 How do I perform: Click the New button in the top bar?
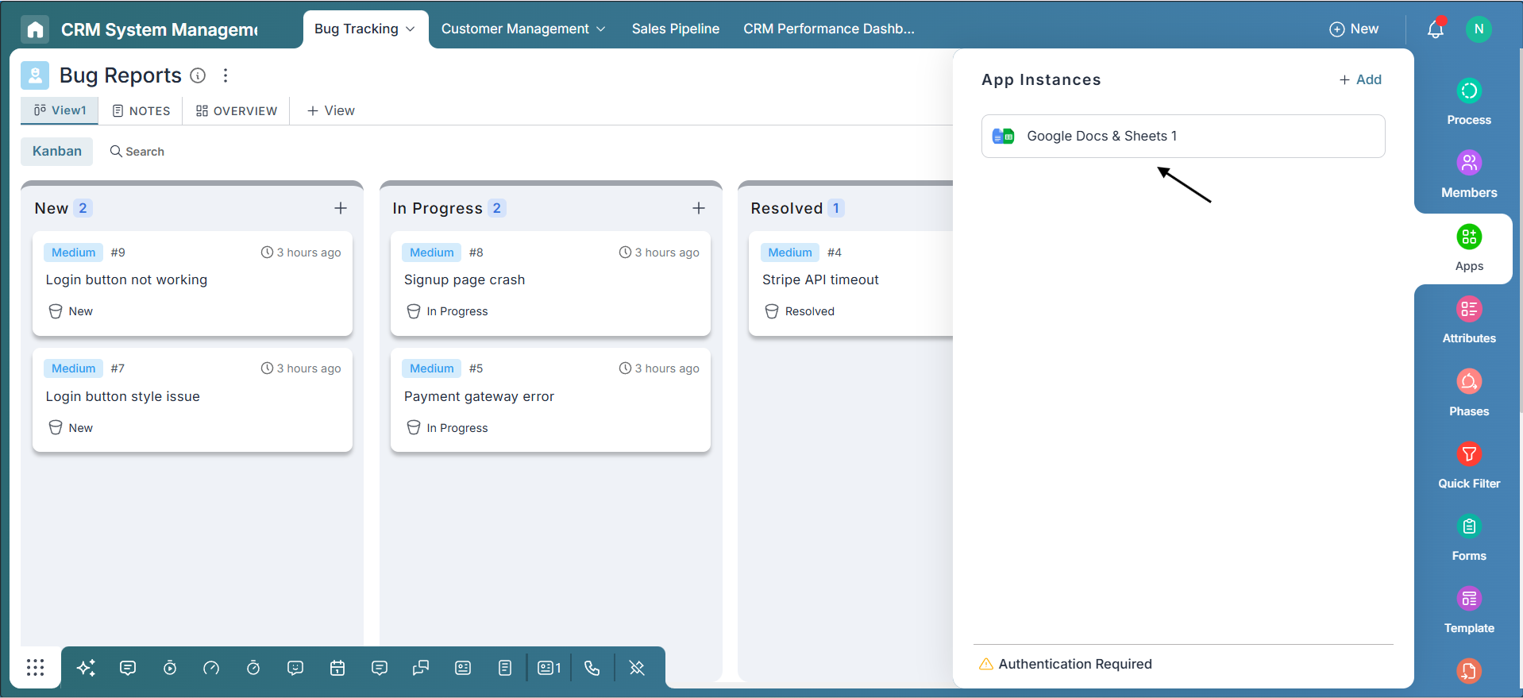tap(1354, 29)
